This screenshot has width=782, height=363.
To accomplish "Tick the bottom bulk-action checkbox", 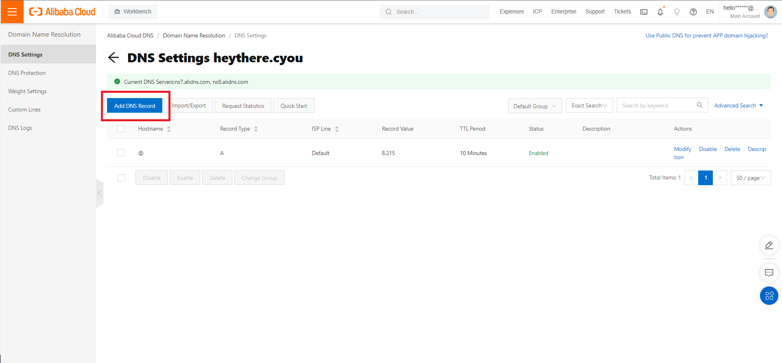I will tap(121, 178).
